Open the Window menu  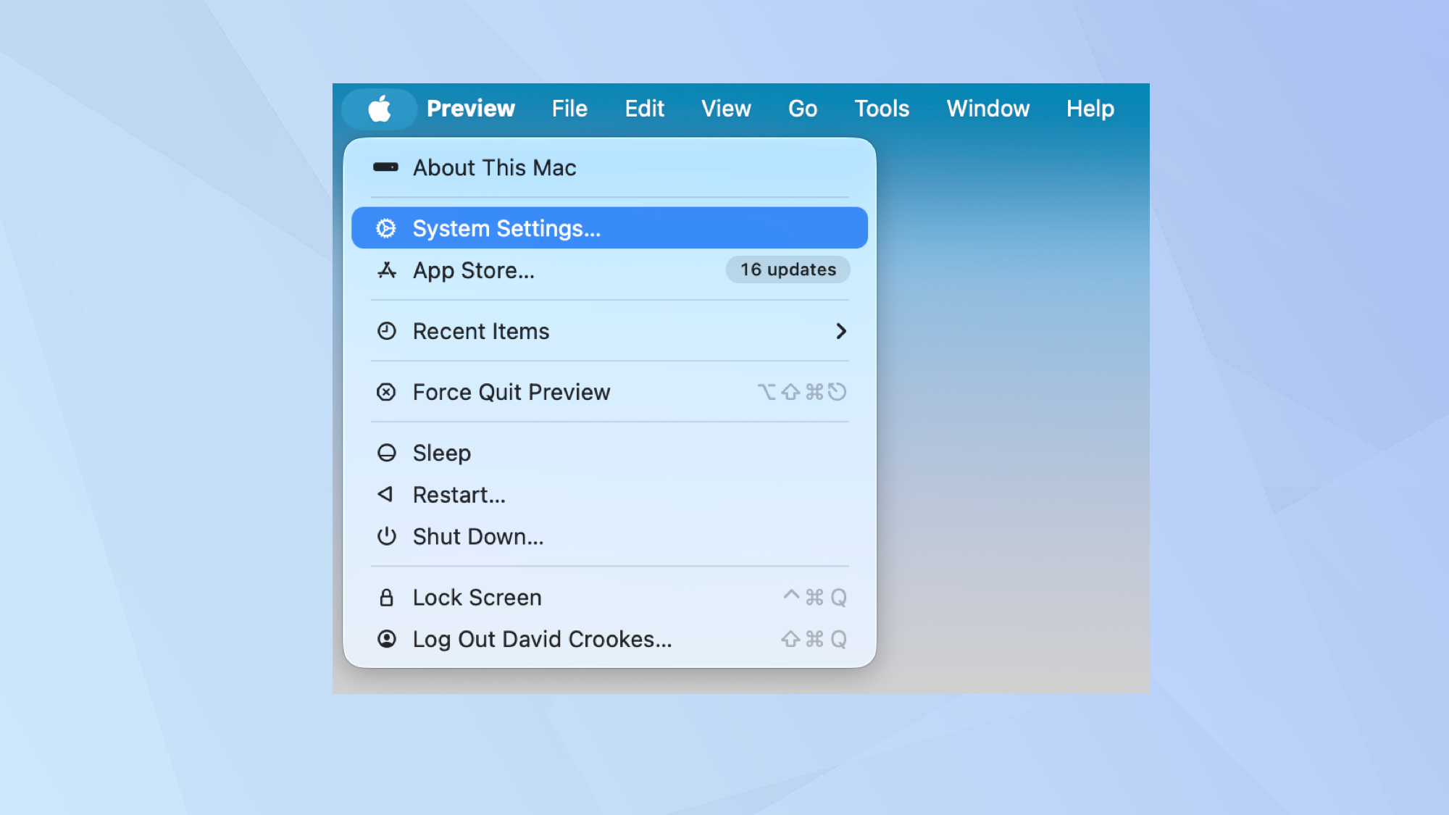[988, 109]
